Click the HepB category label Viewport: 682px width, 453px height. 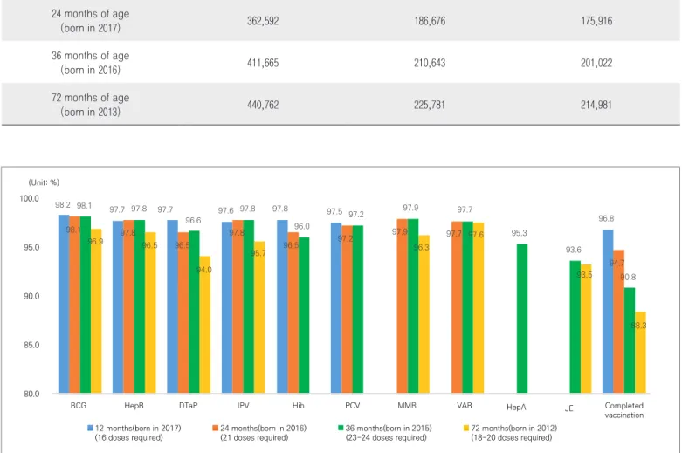(x=134, y=406)
